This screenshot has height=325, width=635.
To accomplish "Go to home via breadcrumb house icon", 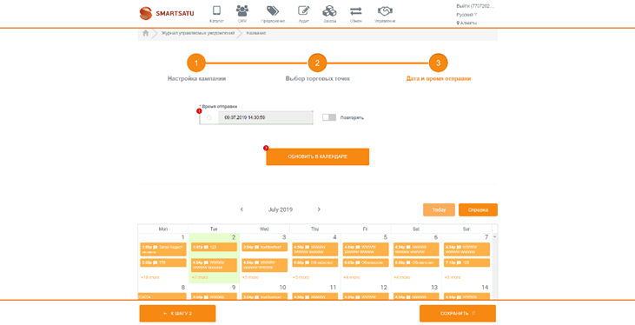I will point(146,33).
